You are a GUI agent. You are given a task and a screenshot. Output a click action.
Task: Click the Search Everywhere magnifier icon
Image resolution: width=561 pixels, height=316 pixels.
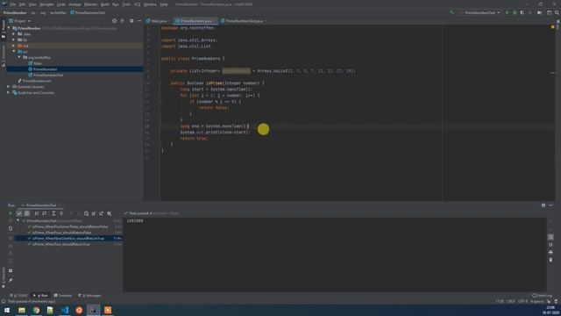[557, 12]
